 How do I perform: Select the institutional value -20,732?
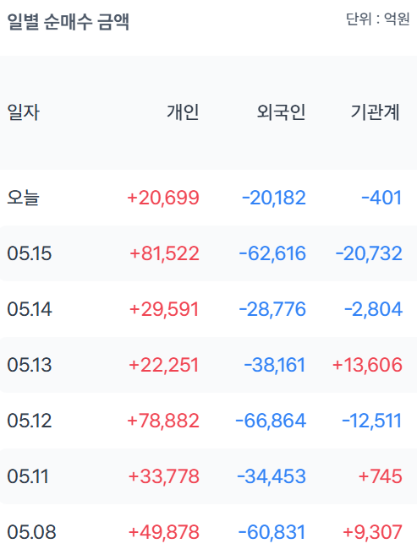[x=369, y=253]
